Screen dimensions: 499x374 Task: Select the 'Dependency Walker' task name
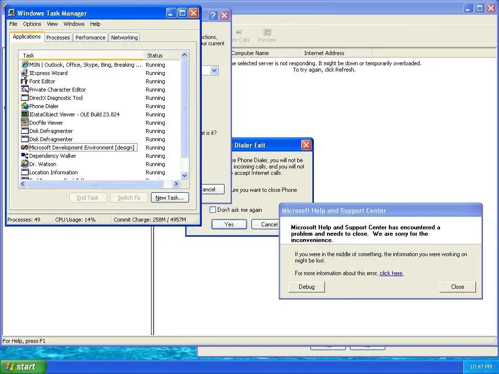tap(53, 155)
